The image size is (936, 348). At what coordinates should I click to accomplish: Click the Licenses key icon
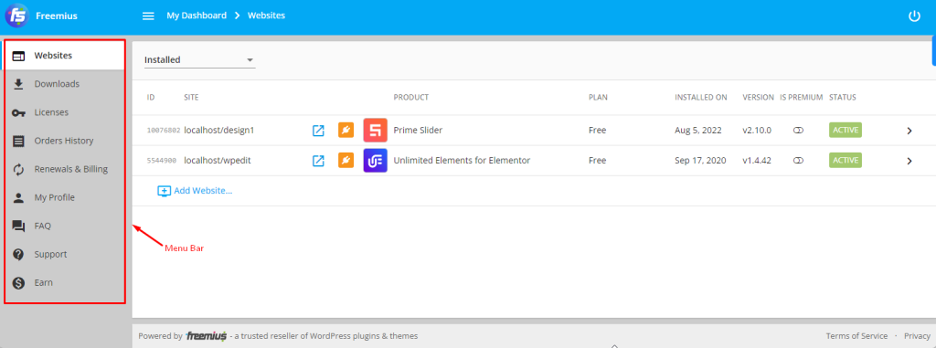coord(19,113)
